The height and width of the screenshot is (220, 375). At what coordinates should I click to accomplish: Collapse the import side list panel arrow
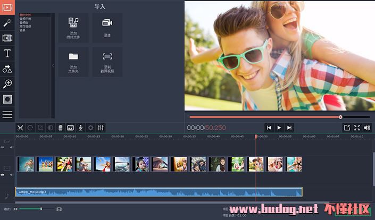(x=53, y=66)
